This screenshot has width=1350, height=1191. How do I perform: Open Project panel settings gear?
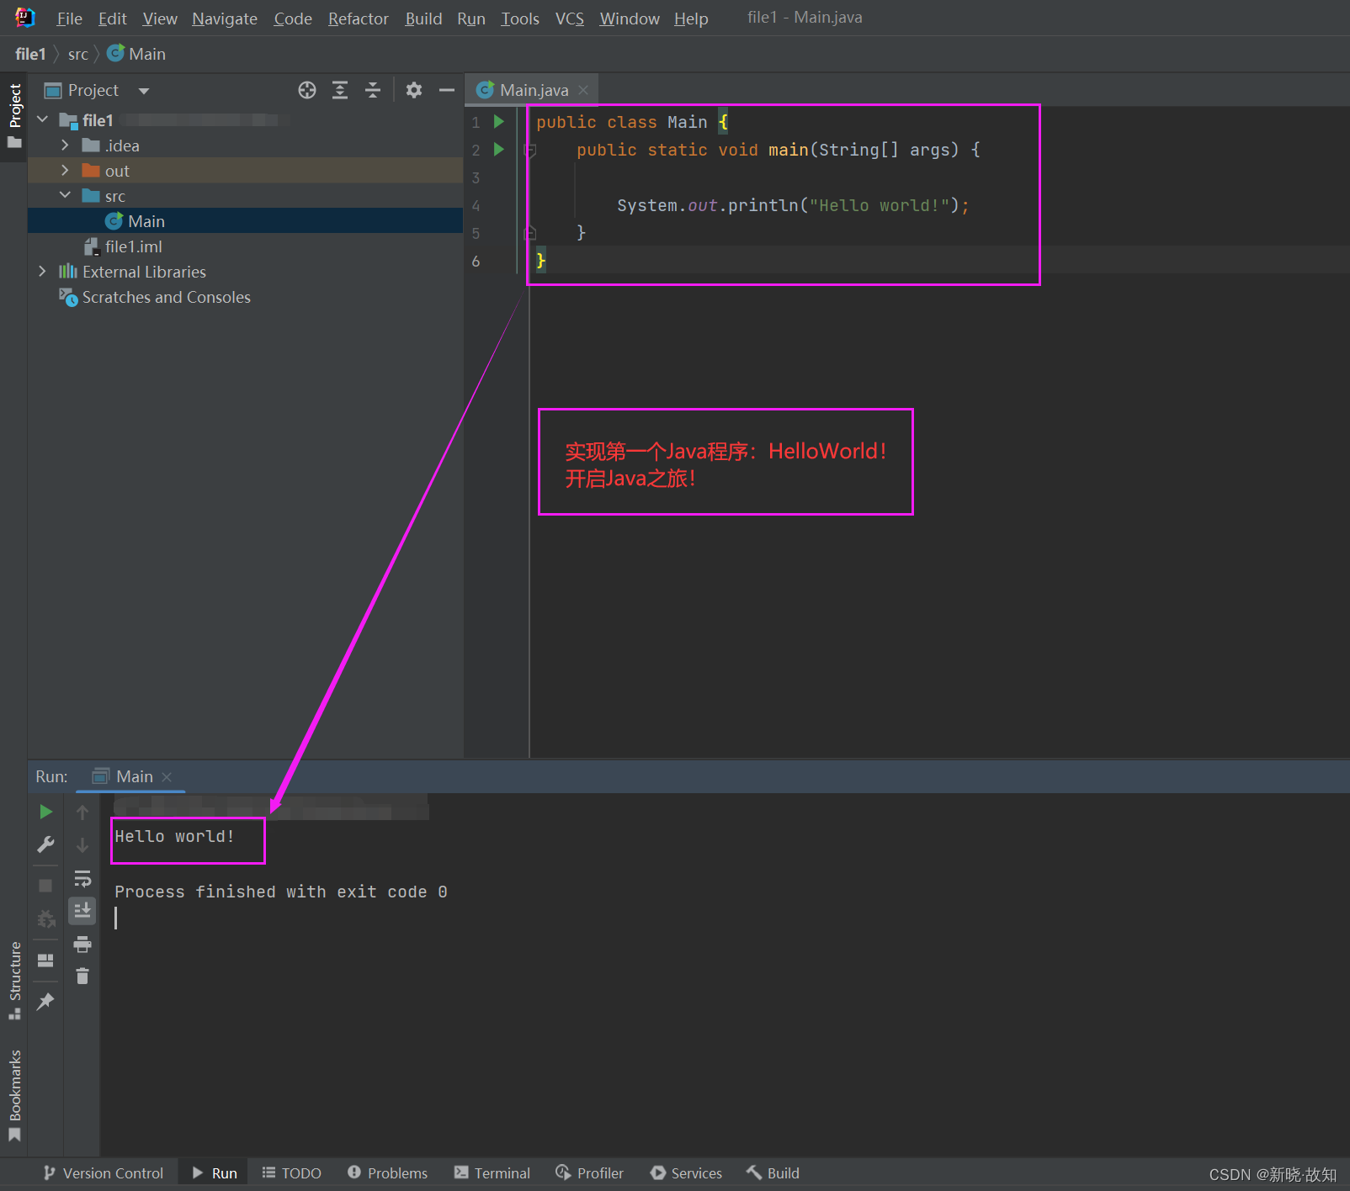tap(413, 91)
